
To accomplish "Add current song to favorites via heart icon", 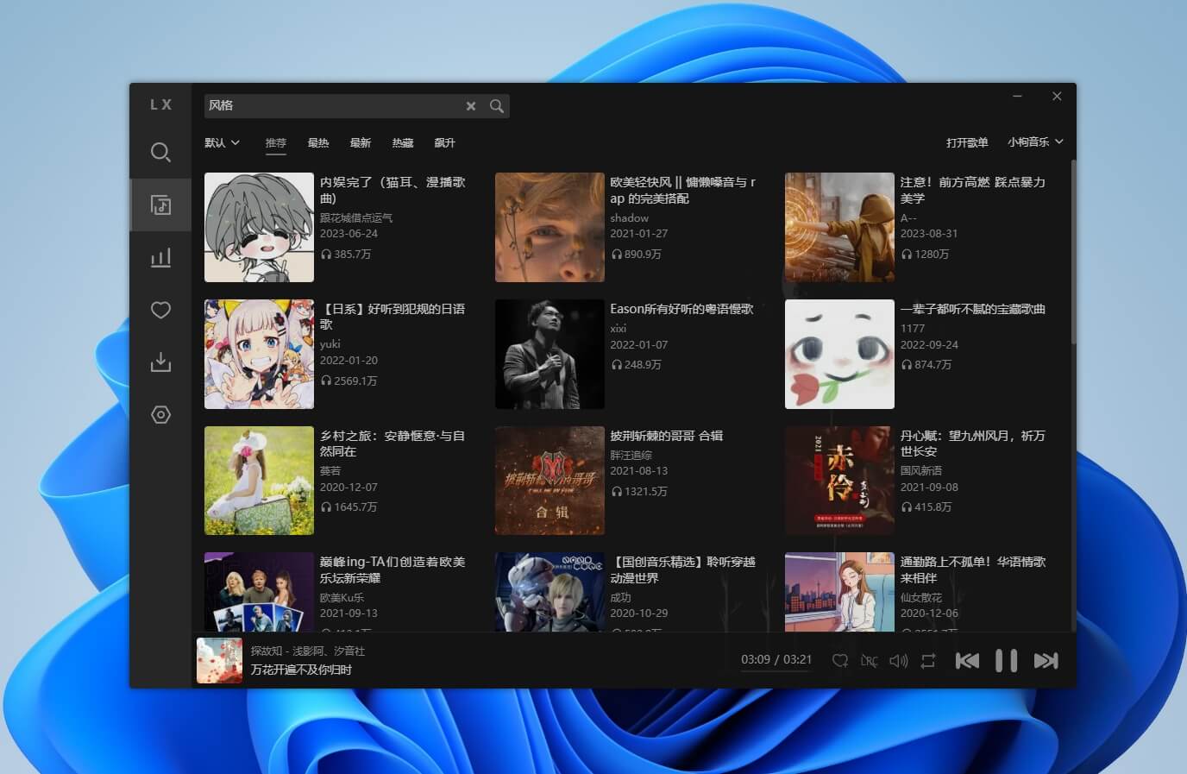I will (839, 660).
